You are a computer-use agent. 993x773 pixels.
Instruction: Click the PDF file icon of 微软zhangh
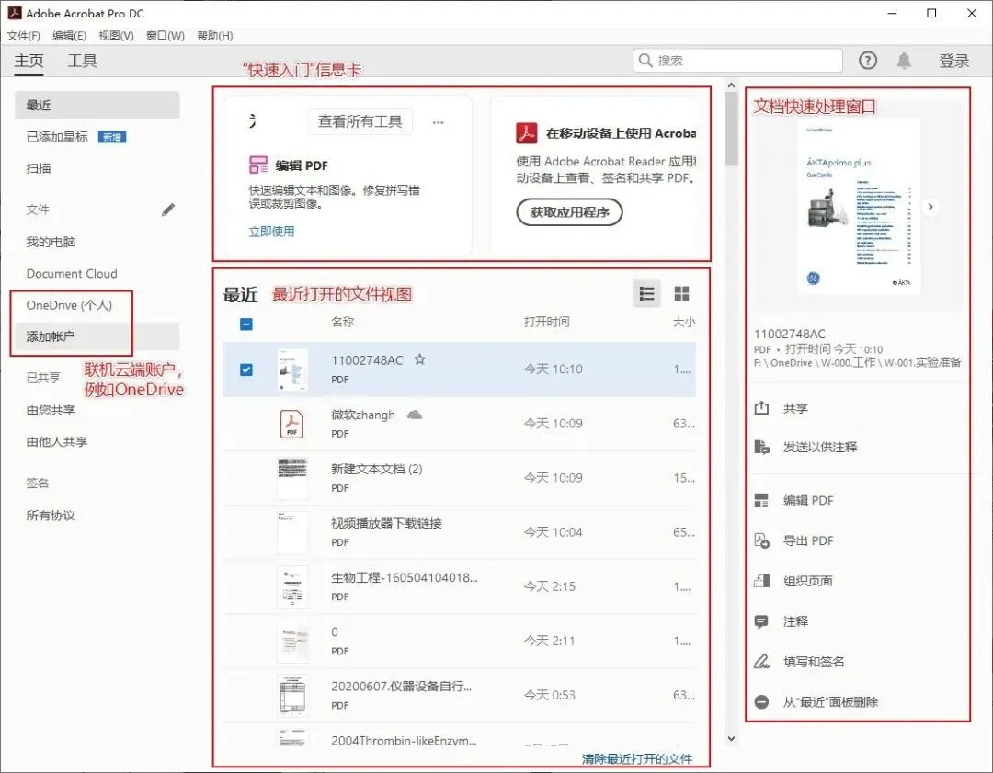pos(292,424)
